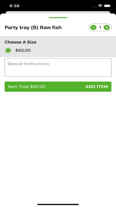Grab the green sheet handle bar

pyautogui.click(x=58, y=18)
